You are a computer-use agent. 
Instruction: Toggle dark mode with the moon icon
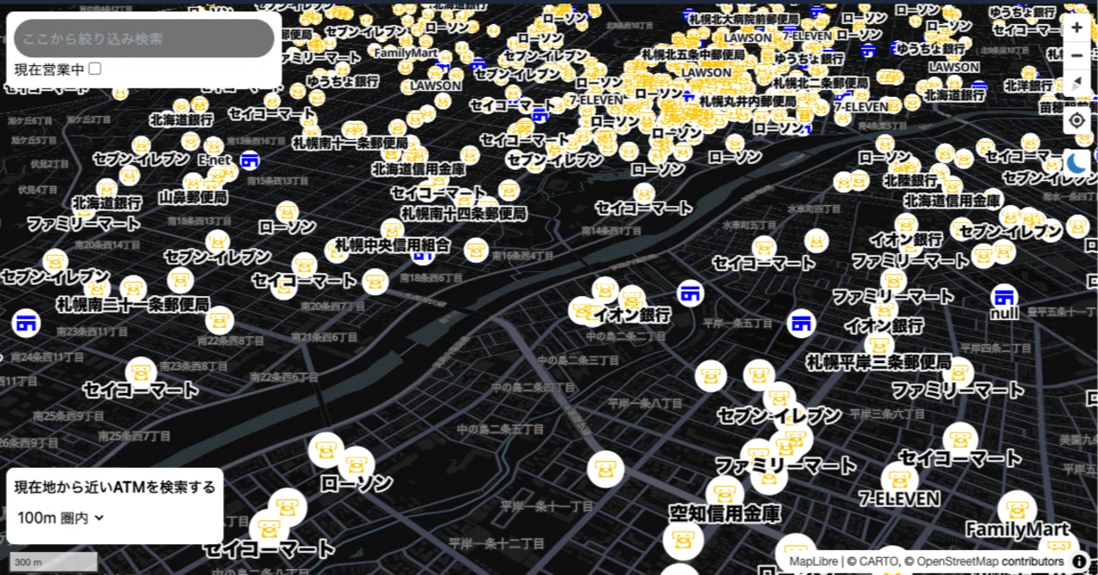[x=1077, y=162]
